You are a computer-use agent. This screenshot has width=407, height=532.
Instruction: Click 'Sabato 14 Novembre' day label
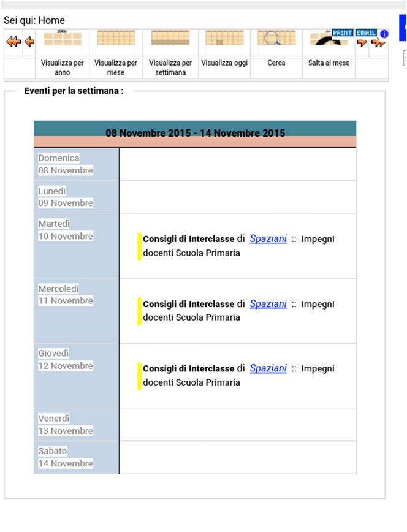66,457
